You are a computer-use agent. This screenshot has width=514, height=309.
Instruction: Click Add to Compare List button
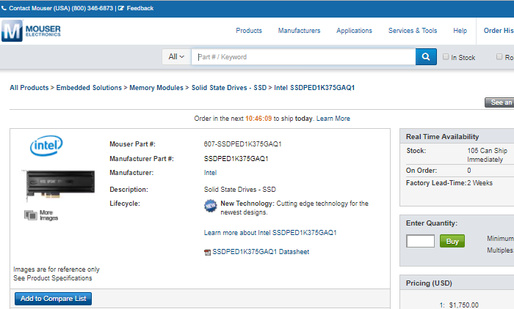(x=53, y=299)
